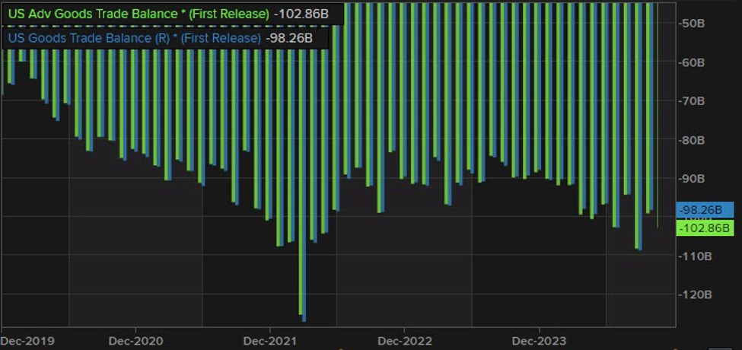742x350 pixels.
Task: Click the -80B y-axis label
Action: click(x=692, y=140)
